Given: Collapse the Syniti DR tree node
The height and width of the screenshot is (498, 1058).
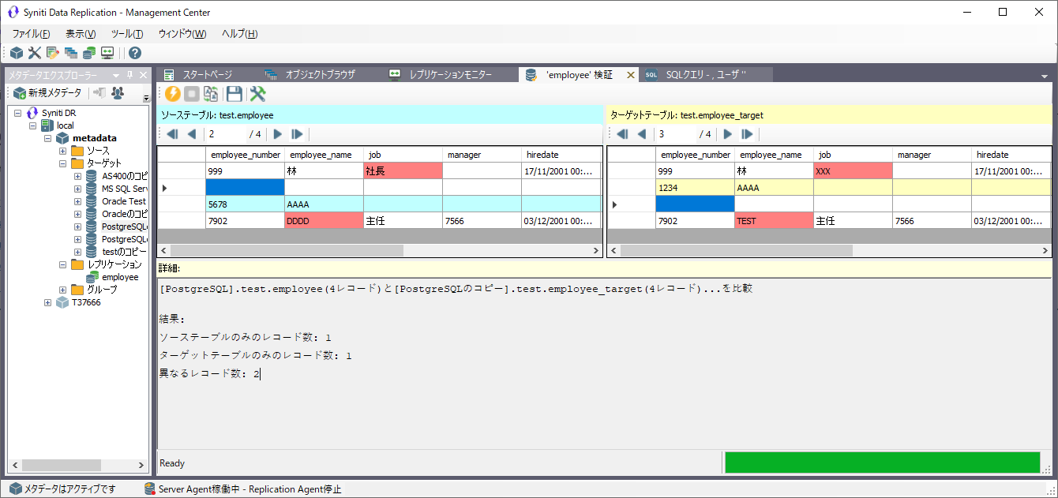Looking at the screenshot, I should coord(17,113).
